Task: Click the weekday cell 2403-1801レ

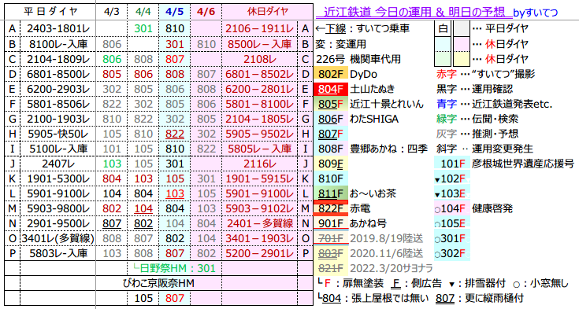Action: point(58,29)
